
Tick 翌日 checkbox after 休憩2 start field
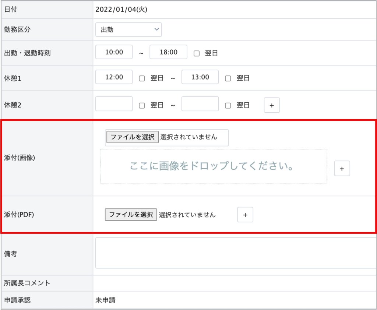coord(142,105)
